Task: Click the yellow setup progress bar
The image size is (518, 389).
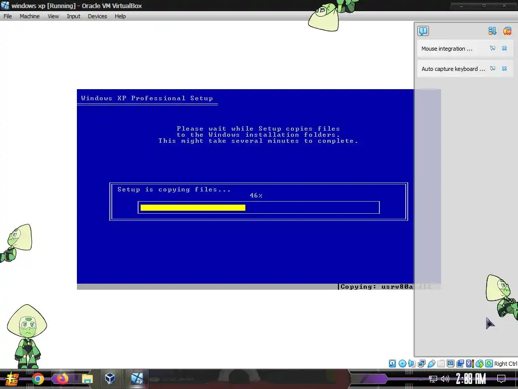Action: point(193,208)
